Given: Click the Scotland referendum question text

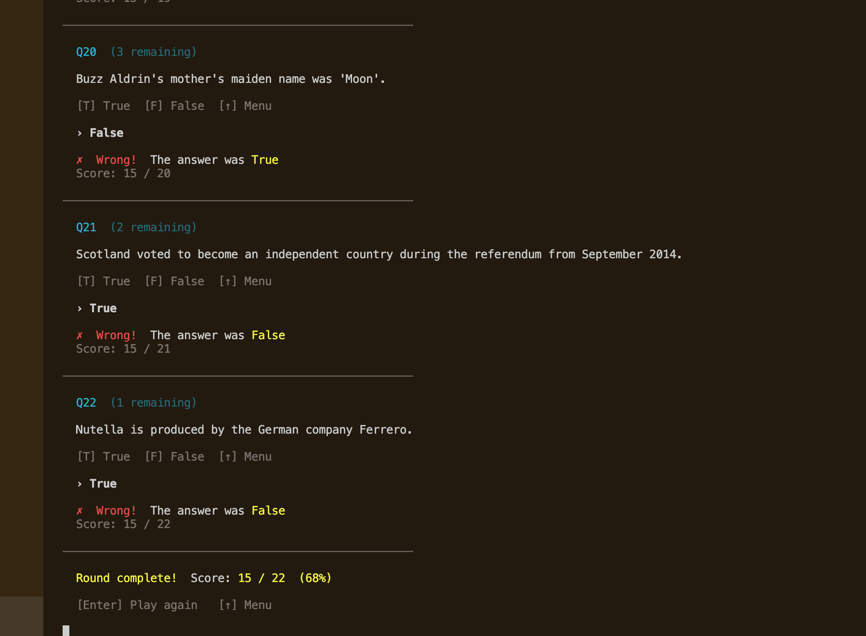Looking at the screenshot, I should (x=379, y=254).
